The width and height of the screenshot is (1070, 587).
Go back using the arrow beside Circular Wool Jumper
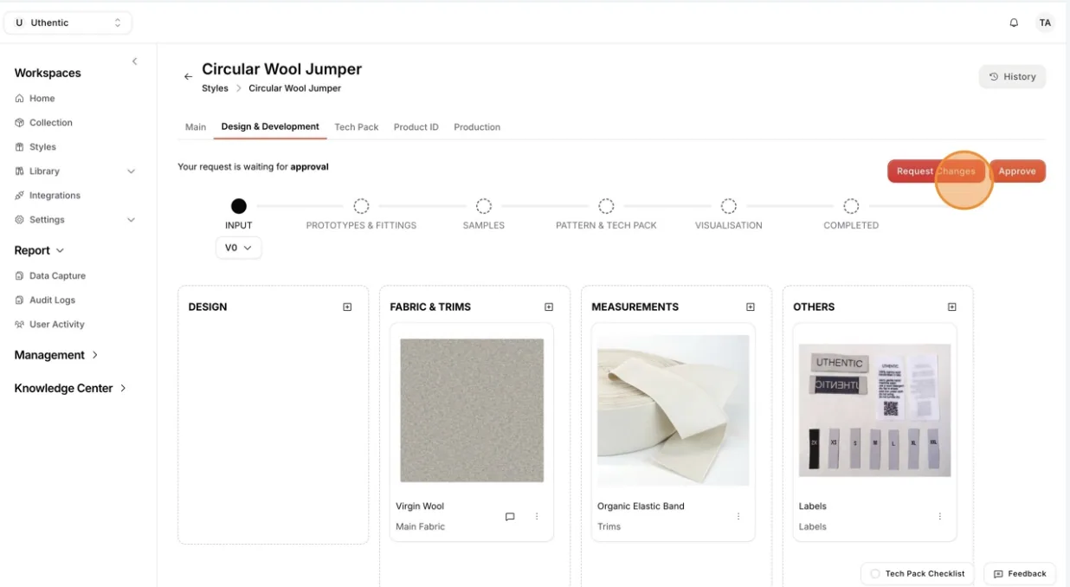pyautogui.click(x=188, y=77)
